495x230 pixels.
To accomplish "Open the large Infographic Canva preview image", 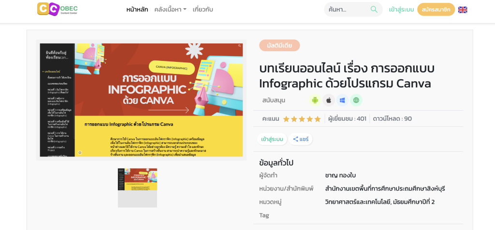I will click(142, 100).
